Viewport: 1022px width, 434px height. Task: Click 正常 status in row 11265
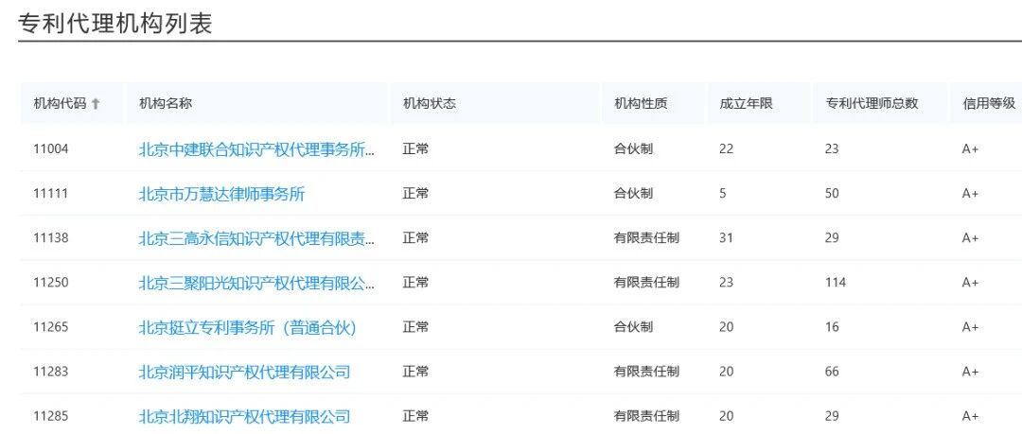415,327
